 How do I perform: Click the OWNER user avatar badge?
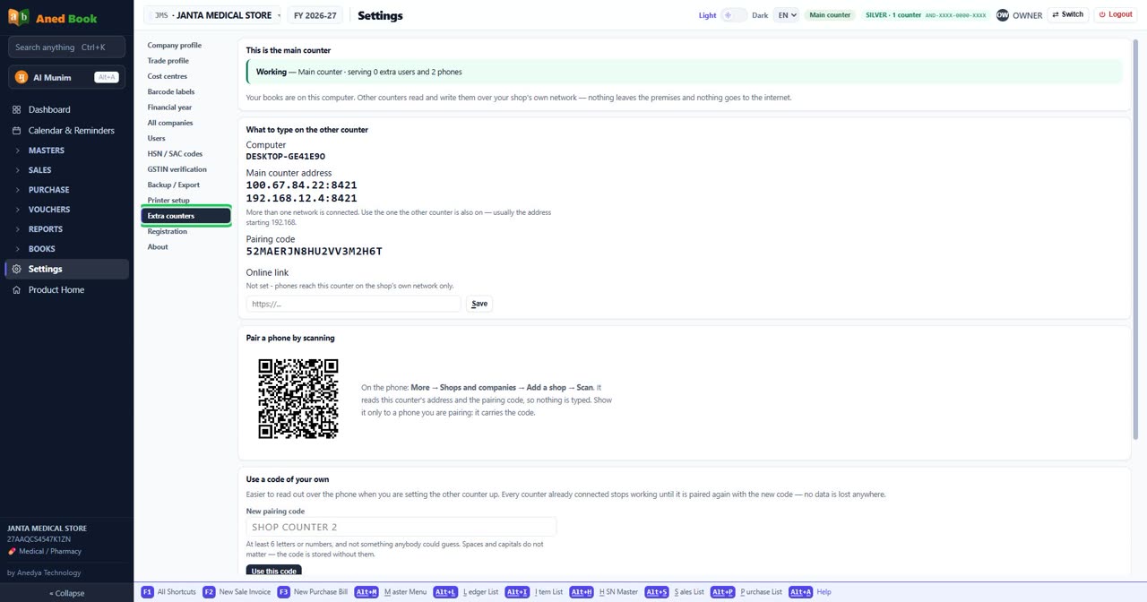[x=1003, y=15]
